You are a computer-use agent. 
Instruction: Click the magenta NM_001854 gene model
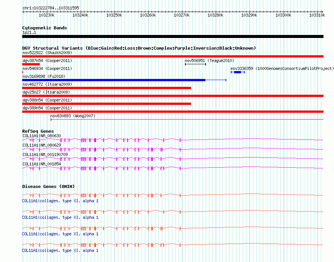(x=173, y=168)
